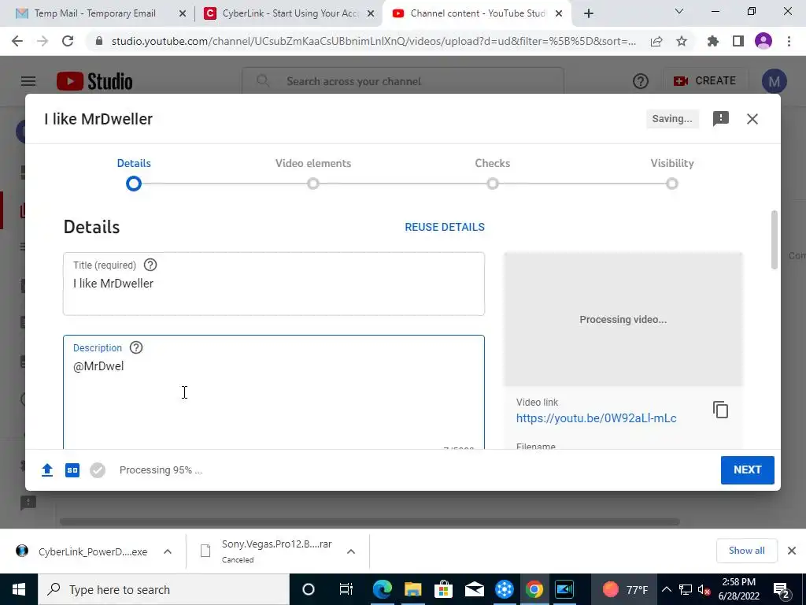806x605 pixels.
Task: Open Mail app from taskbar
Action: coord(474,589)
